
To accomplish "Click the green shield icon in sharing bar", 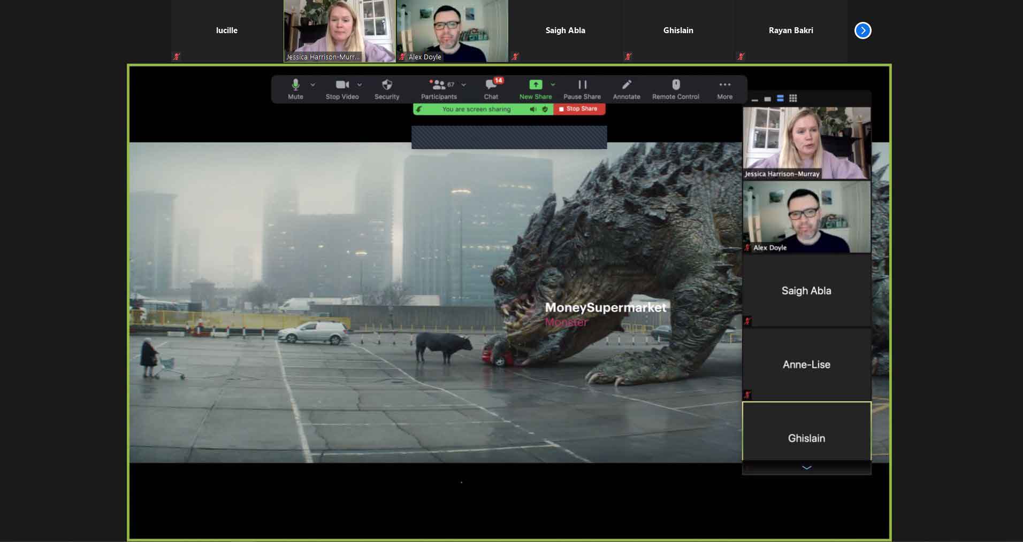I will 545,109.
